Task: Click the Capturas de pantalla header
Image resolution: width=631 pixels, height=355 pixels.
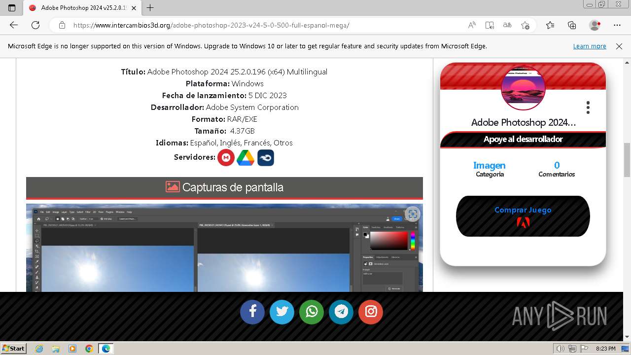Action: pyautogui.click(x=224, y=187)
